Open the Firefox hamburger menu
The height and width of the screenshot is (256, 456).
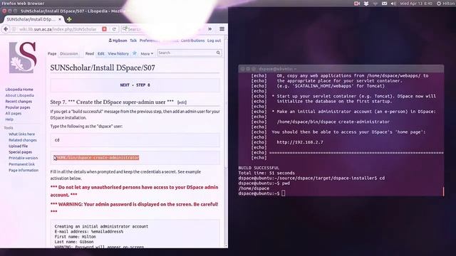[x=222, y=29]
